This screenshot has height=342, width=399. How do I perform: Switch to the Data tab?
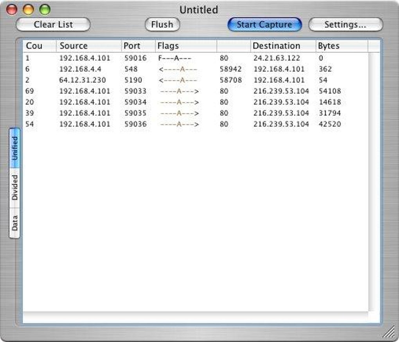point(16,219)
